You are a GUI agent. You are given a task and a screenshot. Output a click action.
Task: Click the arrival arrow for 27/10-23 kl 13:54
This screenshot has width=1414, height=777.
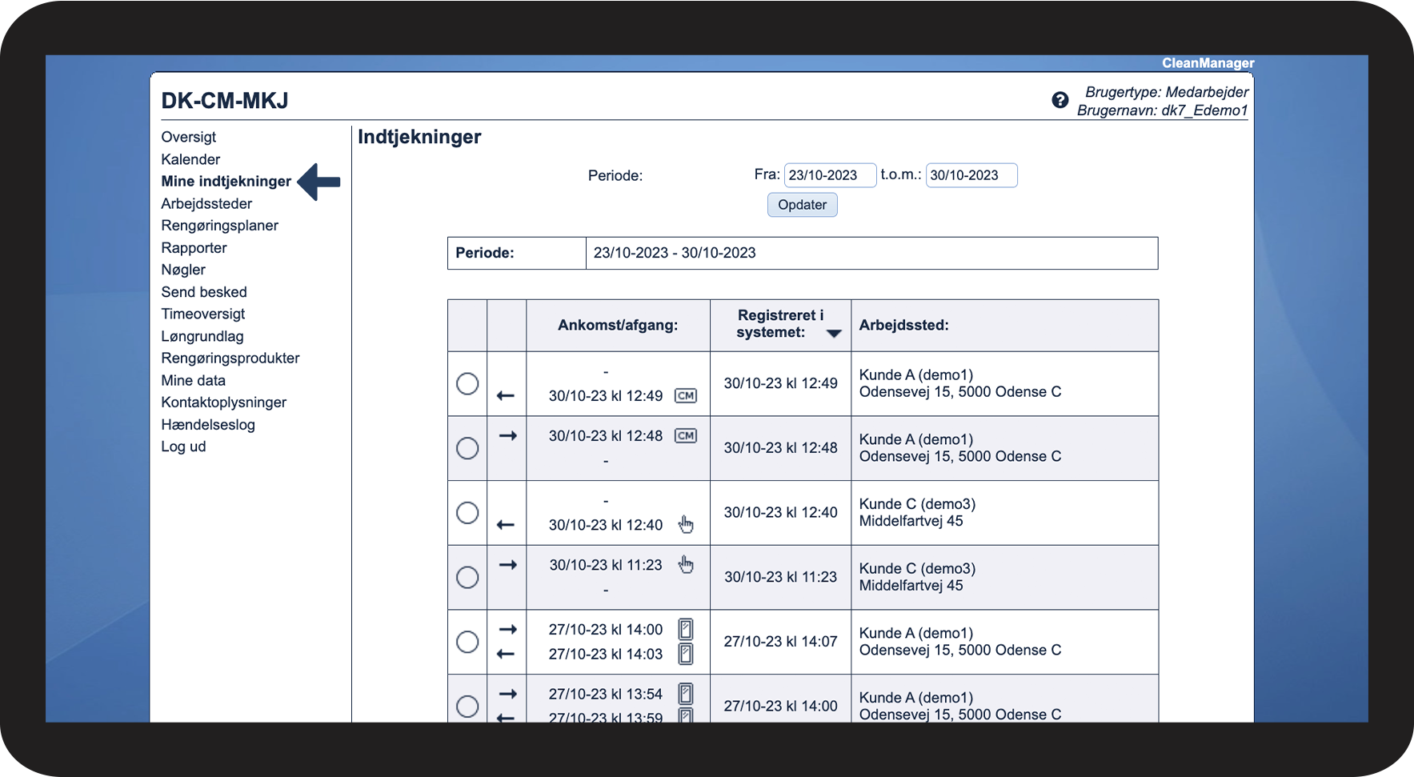508,694
